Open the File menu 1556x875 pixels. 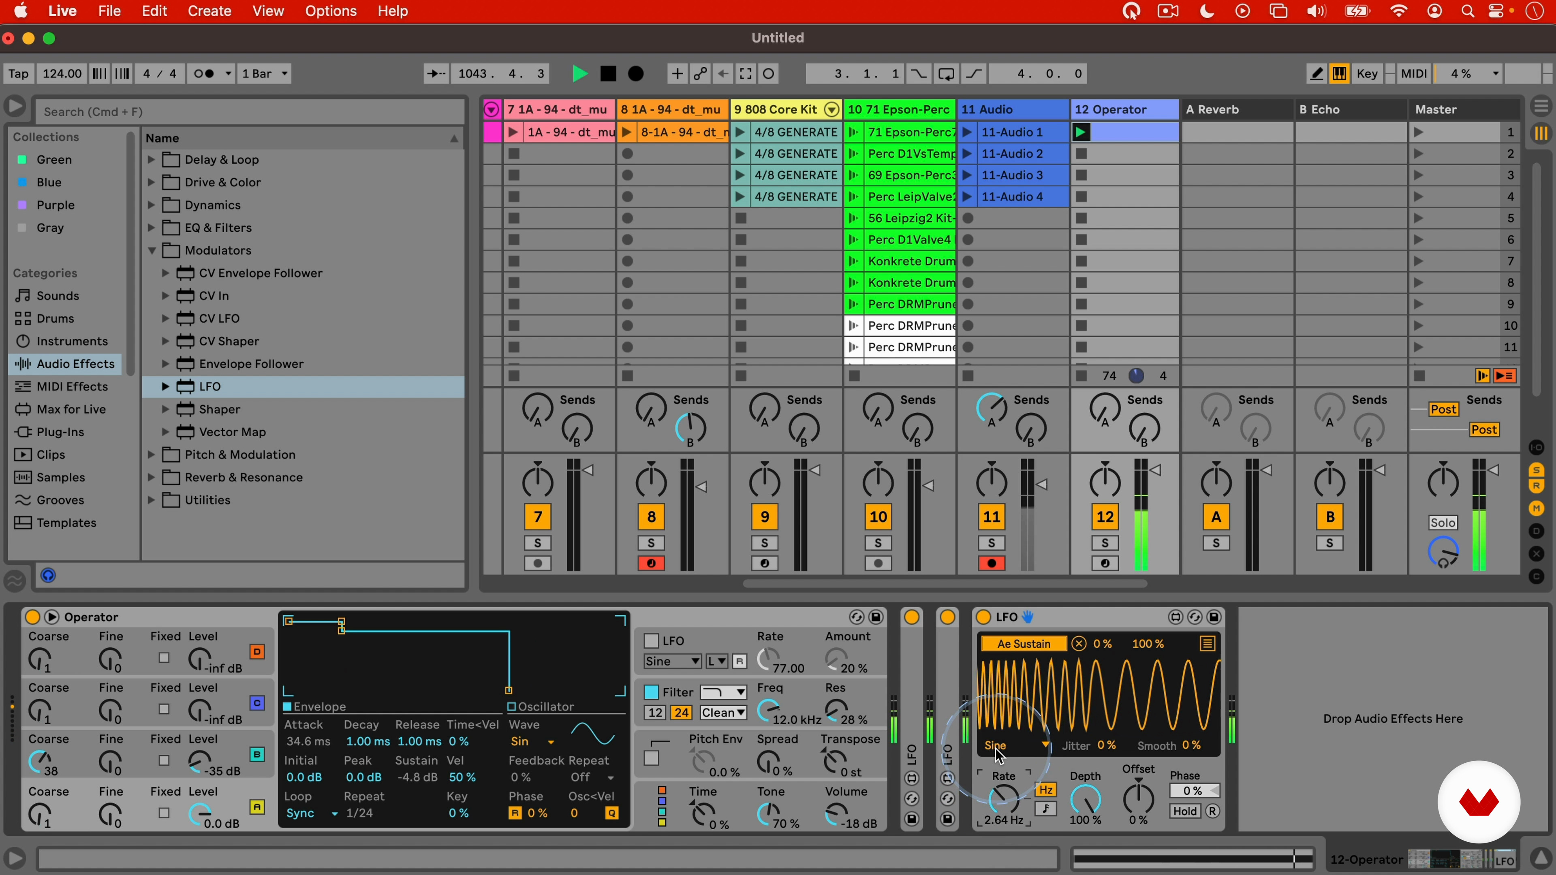click(x=109, y=11)
